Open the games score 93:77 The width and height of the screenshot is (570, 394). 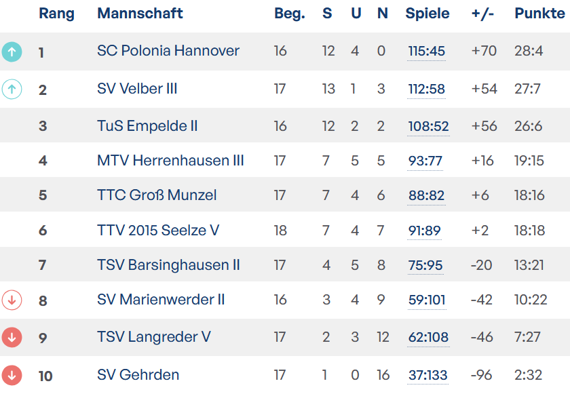pos(425,161)
